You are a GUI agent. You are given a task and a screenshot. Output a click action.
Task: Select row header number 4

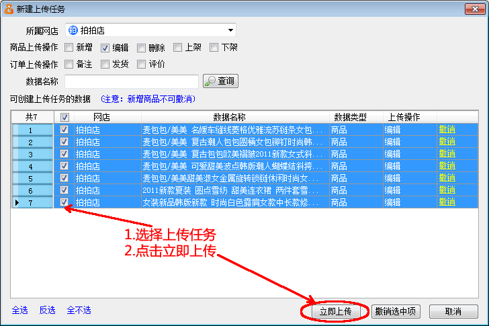coord(32,166)
